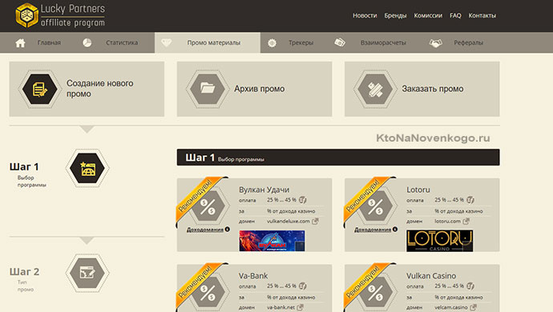Image resolution: width=553 pixels, height=312 pixels.
Task: Select the Lotoru program title
Action: (418, 190)
